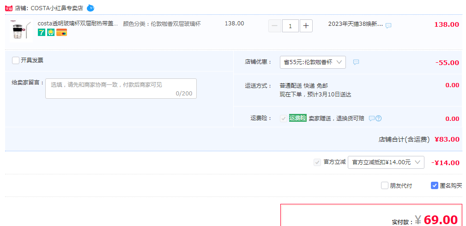Click the comment icon after 退换货可赔

[371, 118]
